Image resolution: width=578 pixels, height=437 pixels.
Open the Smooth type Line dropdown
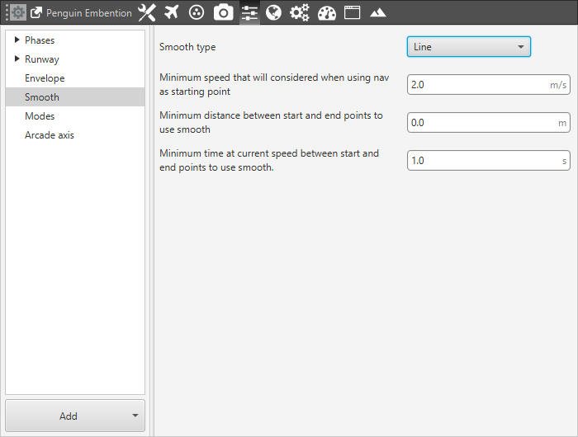(468, 47)
